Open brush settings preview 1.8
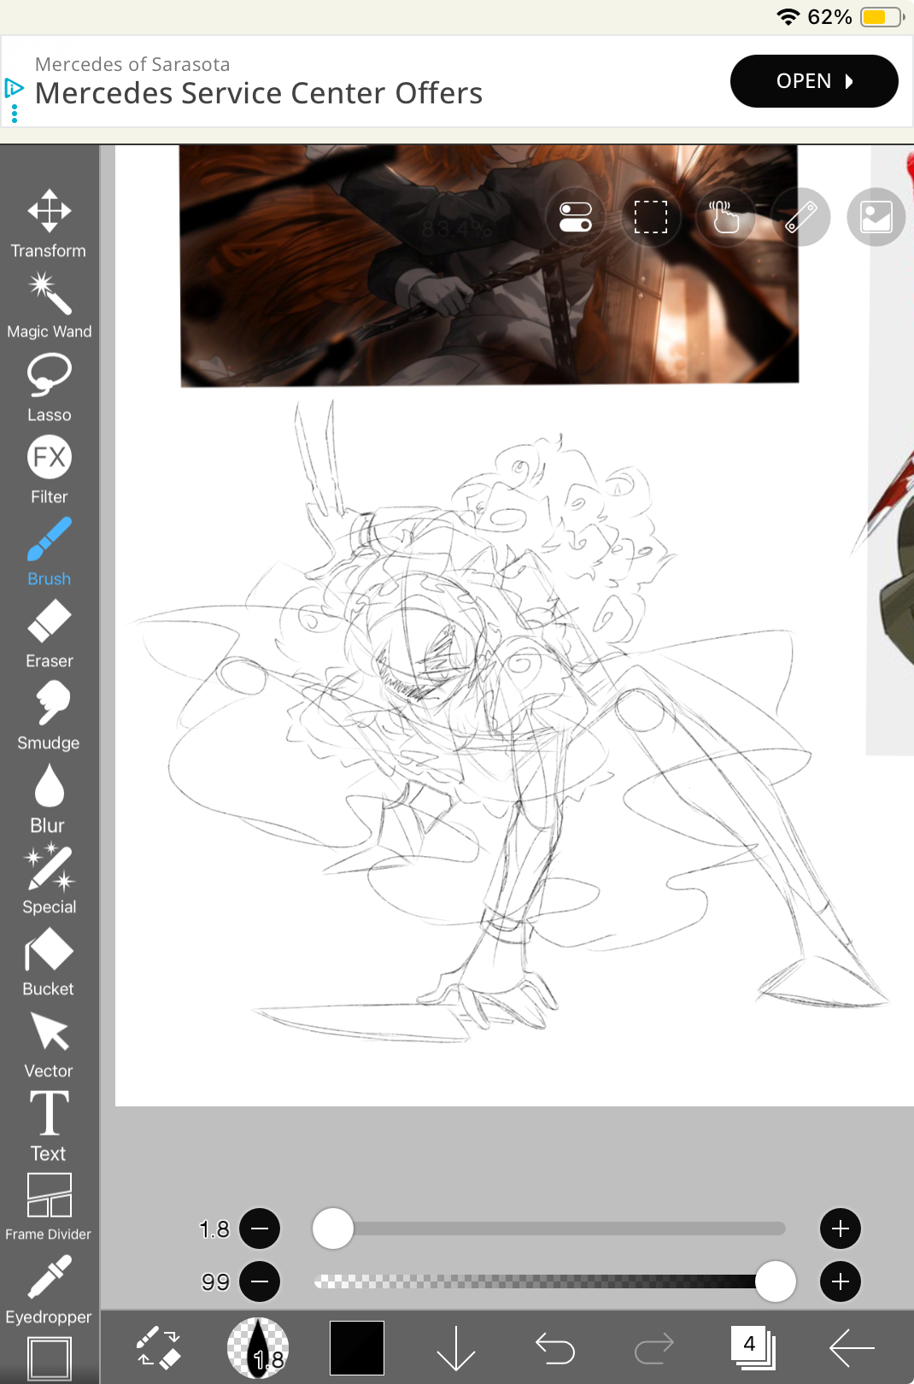 (258, 1348)
